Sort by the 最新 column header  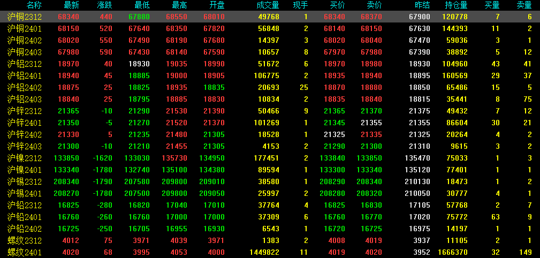72,5
